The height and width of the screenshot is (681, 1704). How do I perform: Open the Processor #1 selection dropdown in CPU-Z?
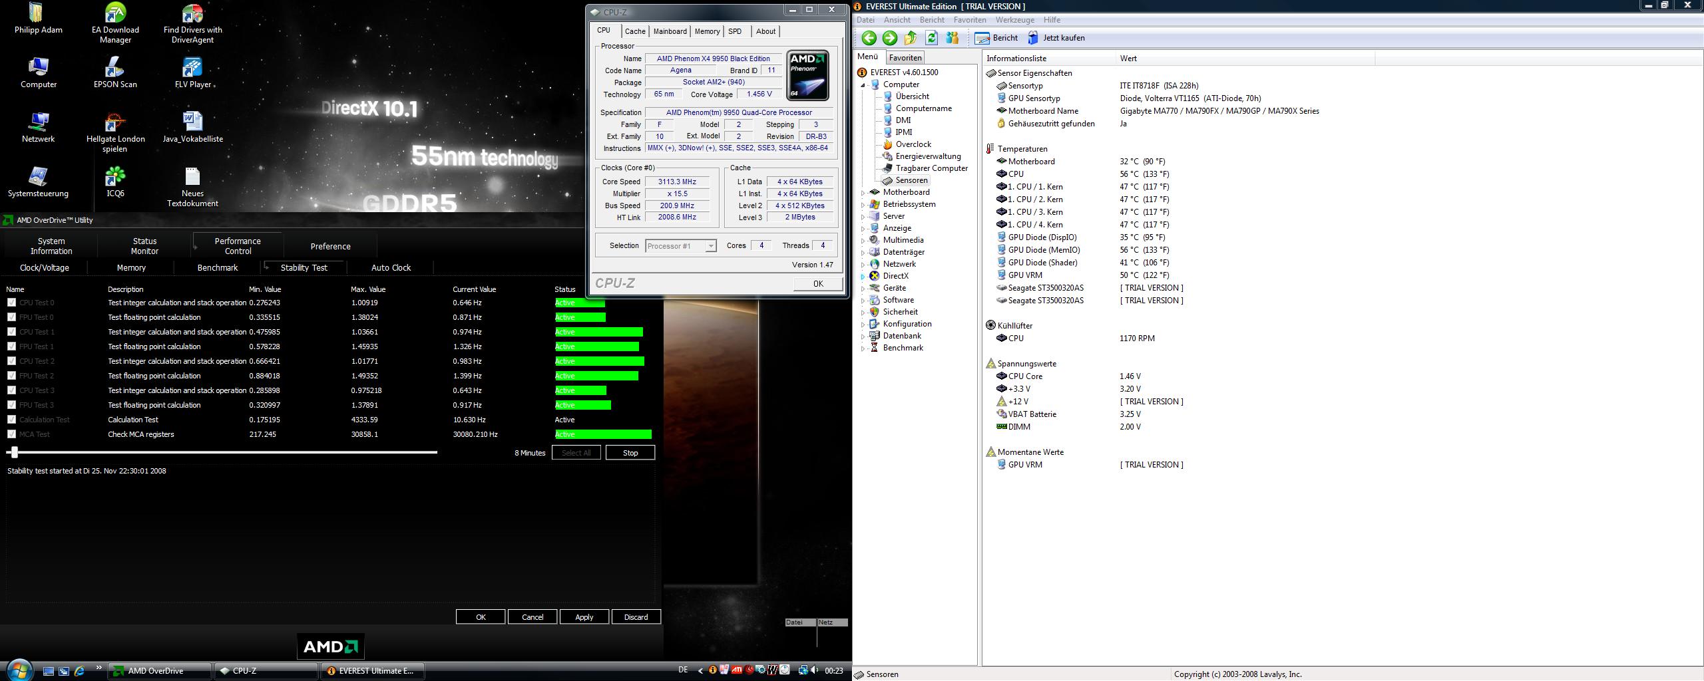pyautogui.click(x=681, y=246)
